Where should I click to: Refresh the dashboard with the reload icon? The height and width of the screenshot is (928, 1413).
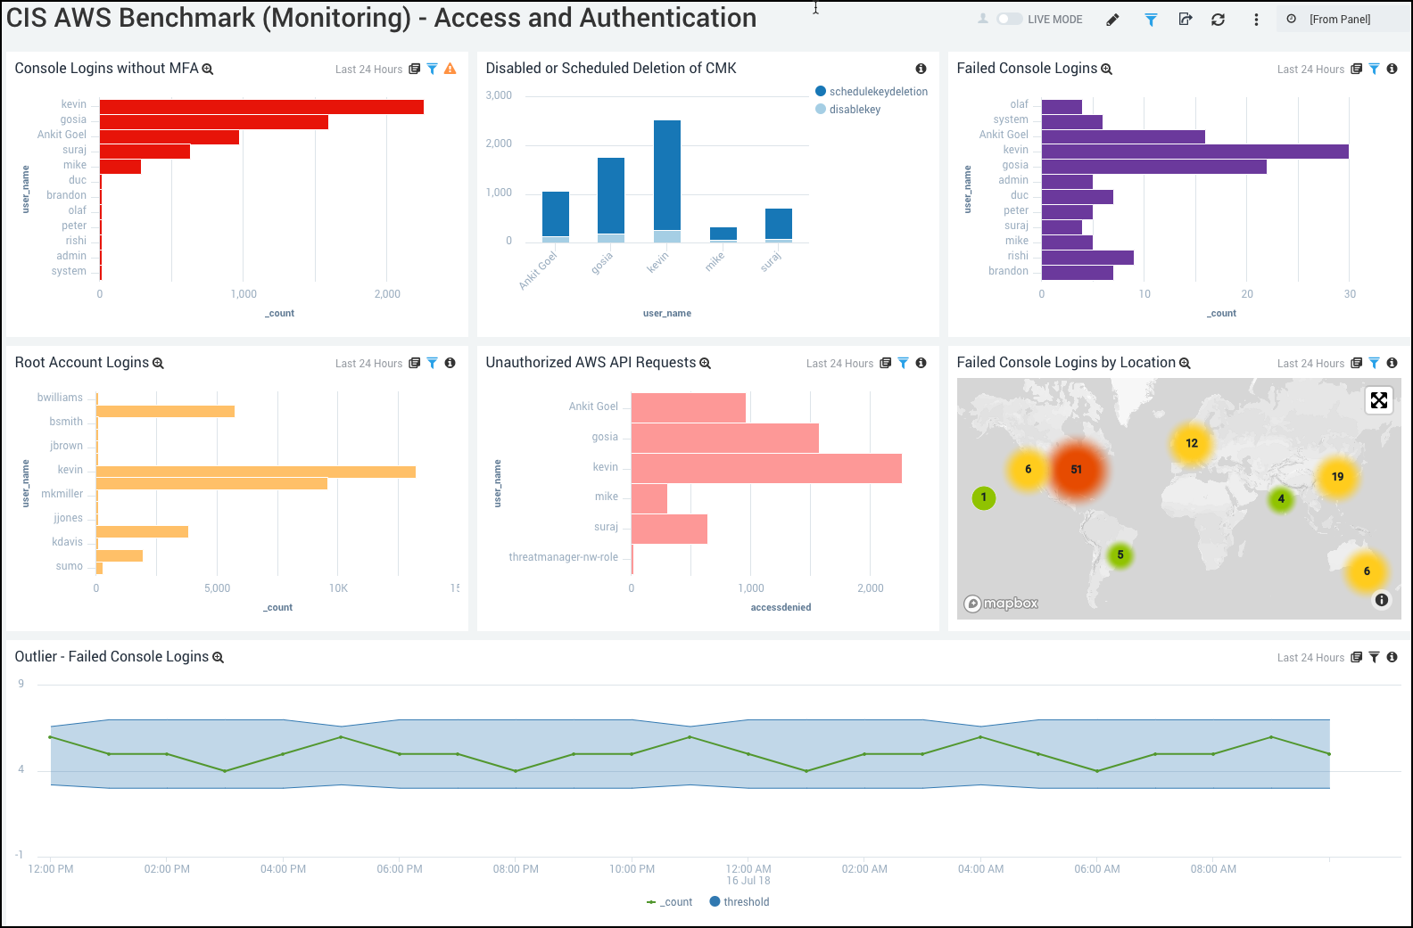click(1218, 20)
